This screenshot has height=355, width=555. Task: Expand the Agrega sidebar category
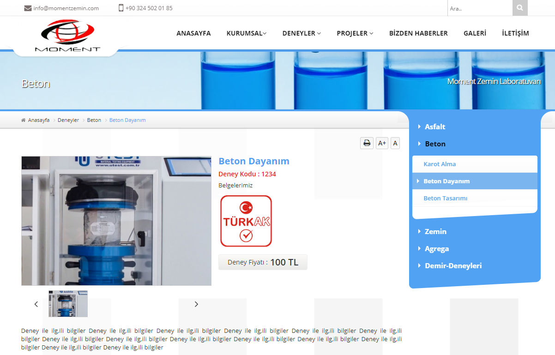click(436, 248)
